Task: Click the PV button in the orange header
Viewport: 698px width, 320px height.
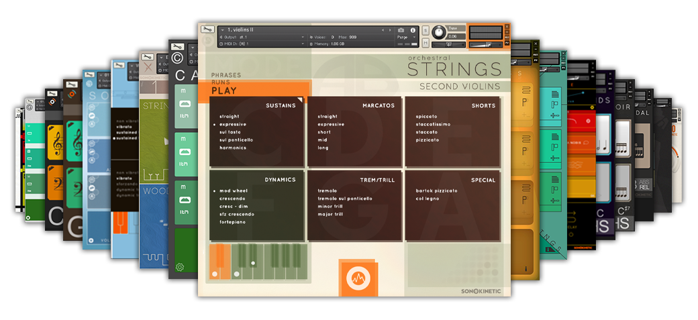Action: tap(507, 43)
